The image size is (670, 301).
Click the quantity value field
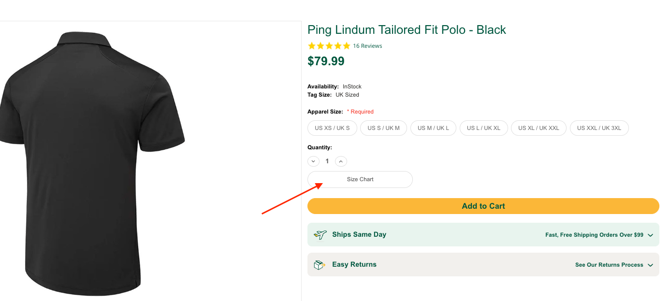click(327, 161)
